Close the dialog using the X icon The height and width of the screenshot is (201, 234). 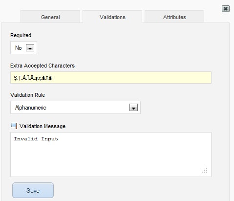226,9
